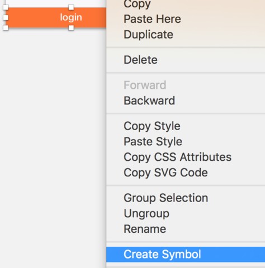Click the bottom-left selection handle
Screen dimensions: 265x268
click(6, 28)
